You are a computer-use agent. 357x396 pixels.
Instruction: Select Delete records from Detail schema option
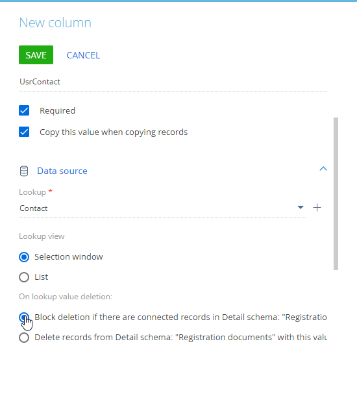pos(24,338)
